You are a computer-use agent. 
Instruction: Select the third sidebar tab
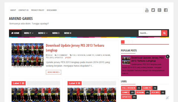[x=131, y=42]
